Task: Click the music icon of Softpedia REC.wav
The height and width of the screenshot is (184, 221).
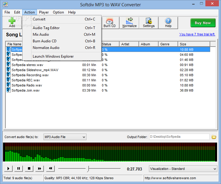Action: [8, 80]
